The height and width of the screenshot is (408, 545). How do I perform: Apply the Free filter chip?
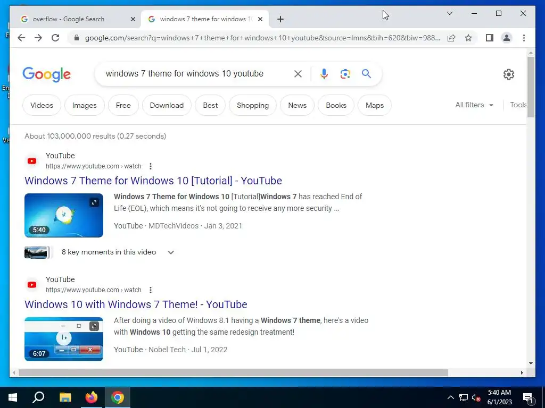(x=123, y=105)
